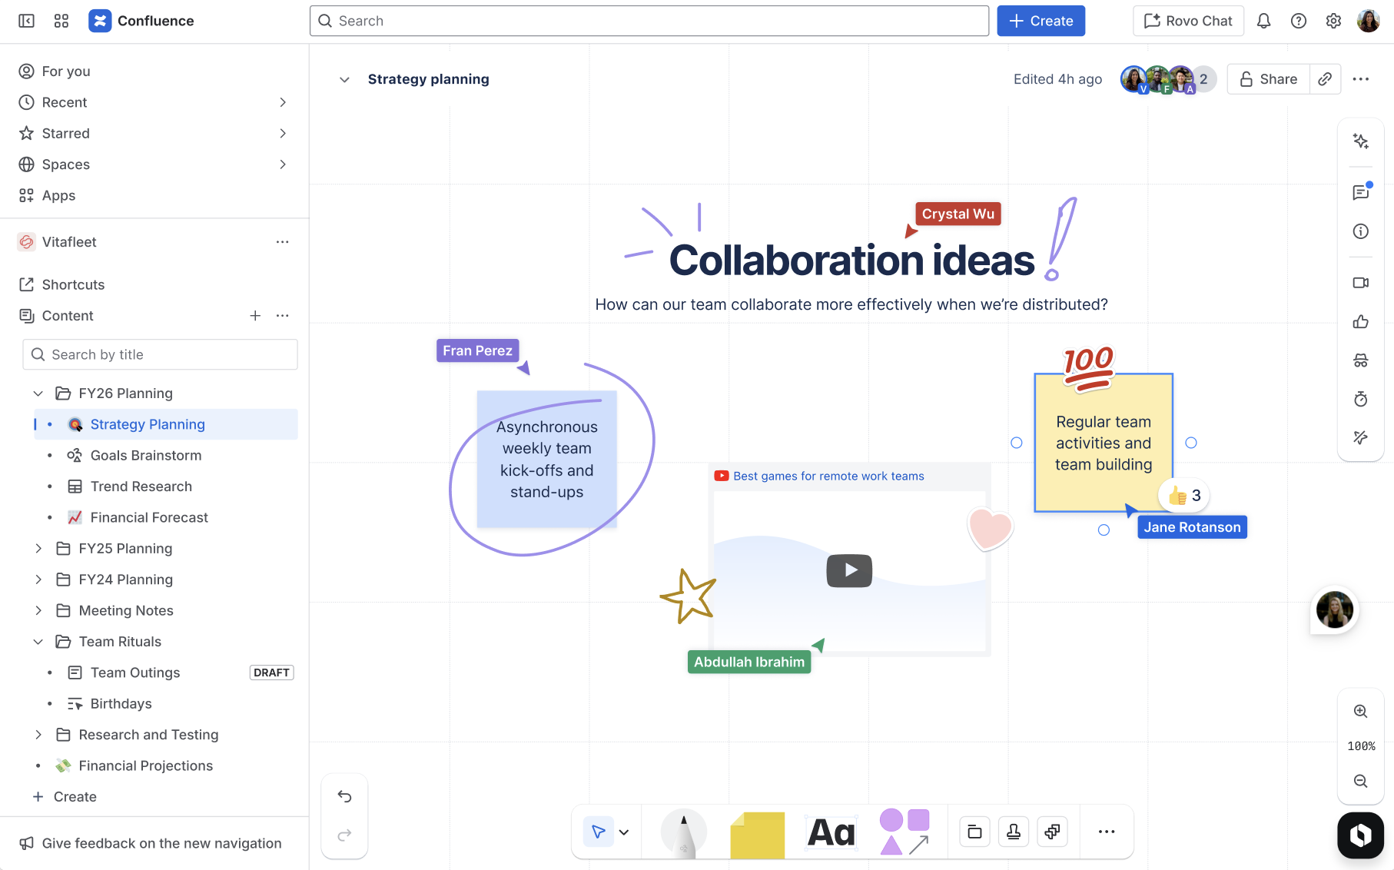Expand the Meeting Notes folder
Viewport: 1394px width, 870px height.
(38, 611)
